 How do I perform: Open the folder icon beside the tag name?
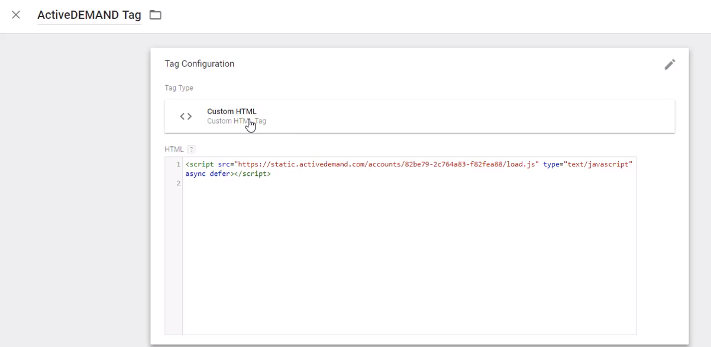[x=156, y=15]
